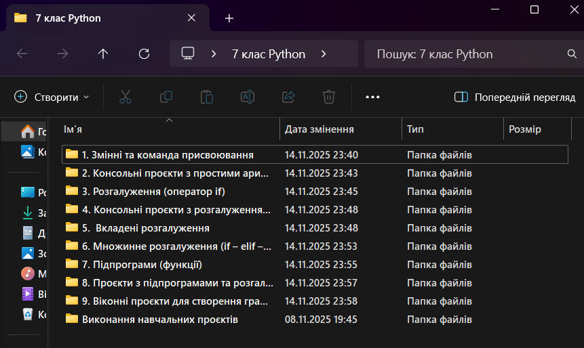Open Documents icon in sidebar
Viewport: 584px width, 348px height.
(28, 233)
